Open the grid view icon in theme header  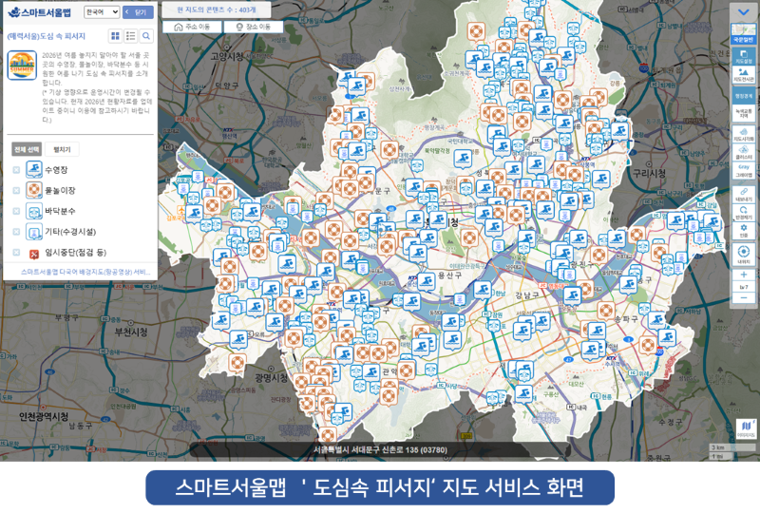[x=115, y=36]
